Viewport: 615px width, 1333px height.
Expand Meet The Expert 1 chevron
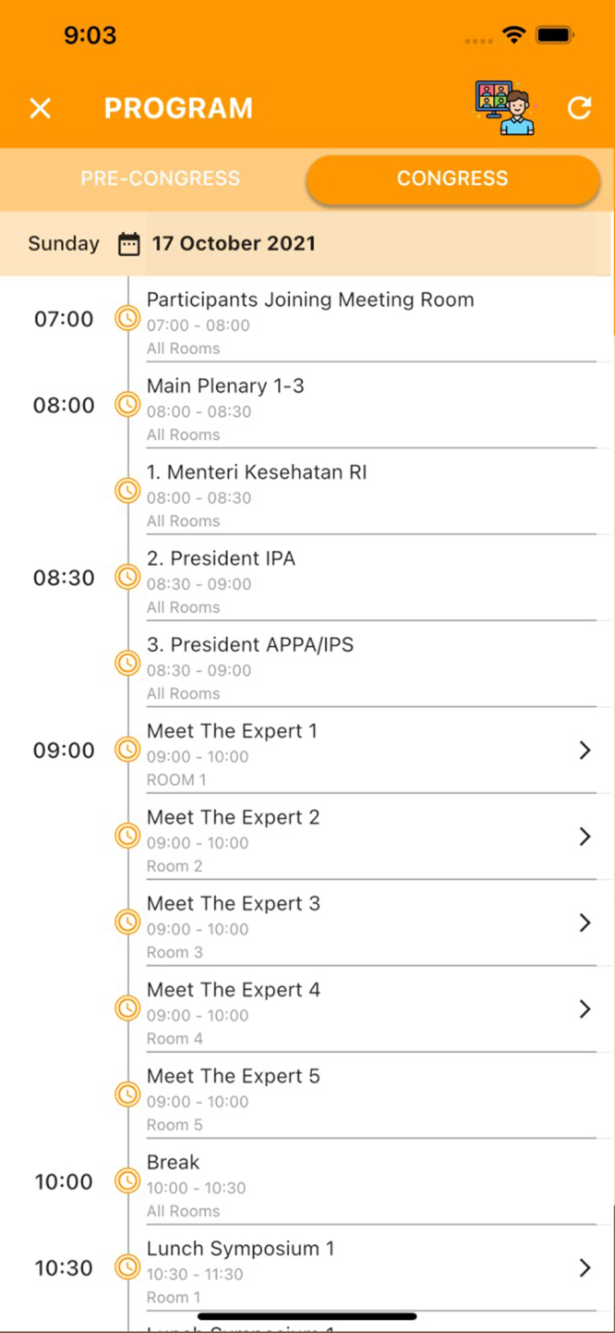[584, 750]
